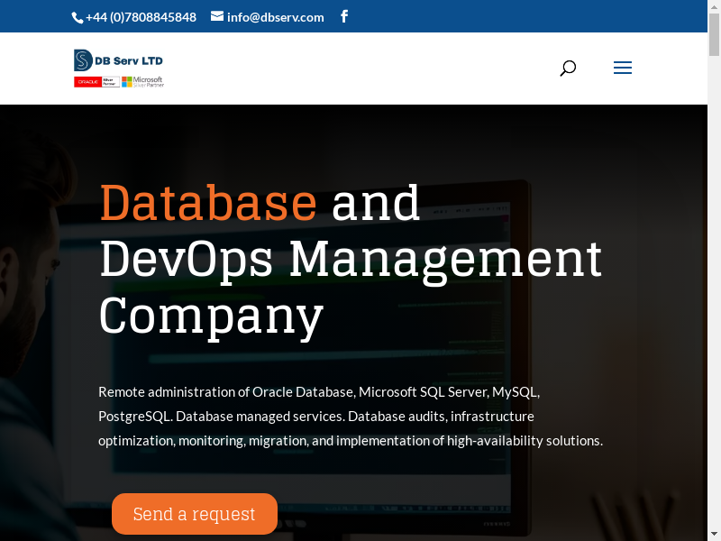Open the search magnifier icon

point(568,69)
